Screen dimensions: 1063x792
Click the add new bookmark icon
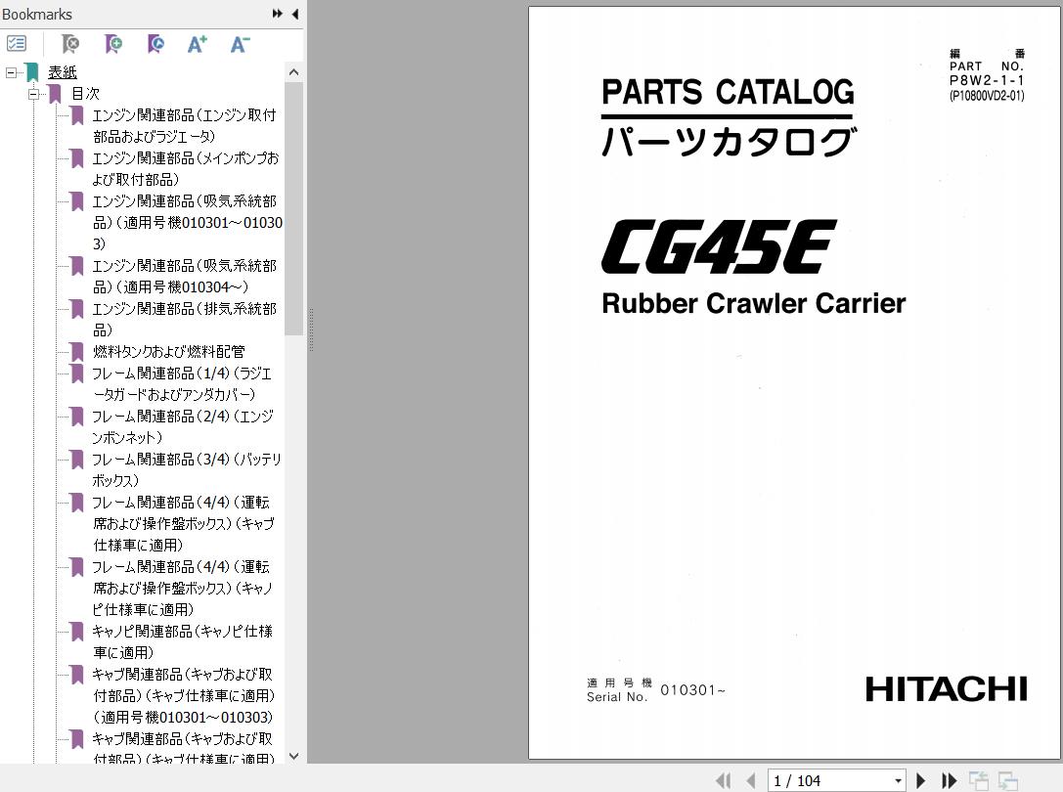(113, 44)
